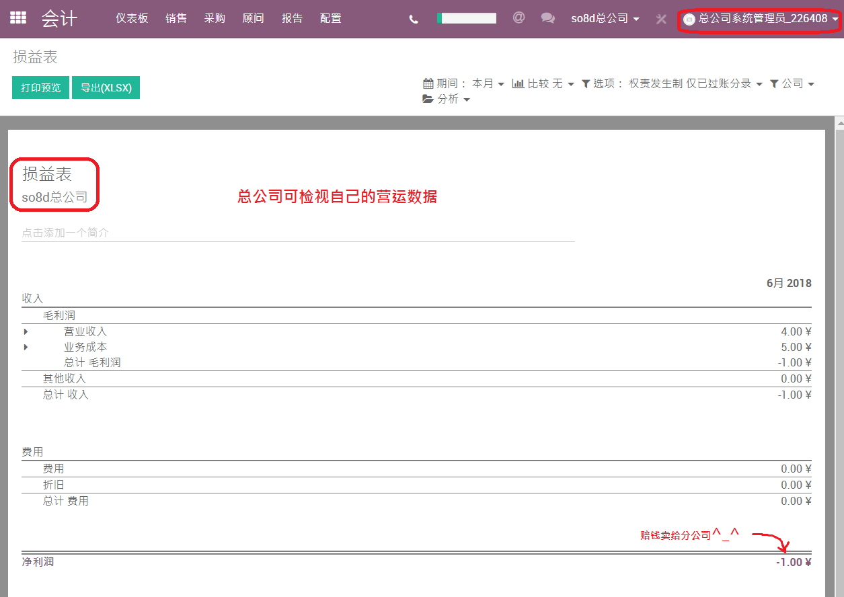The height and width of the screenshot is (597, 844).
Task: Click the 业务成本 amount 5.00 ¥
Action: 796,347
